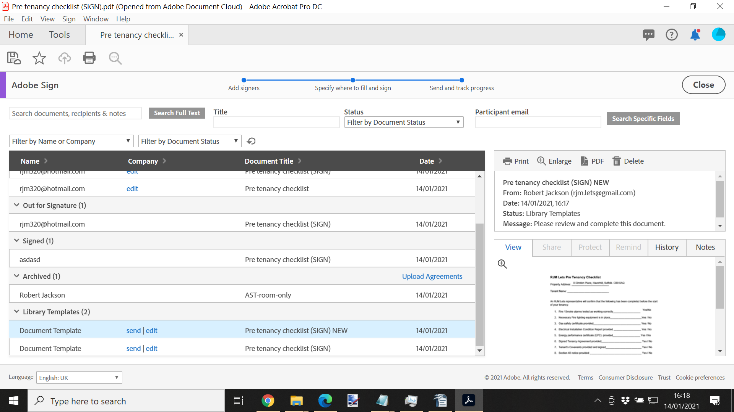
Task: Open the help question mark icon
Action: tap(672, 35)
